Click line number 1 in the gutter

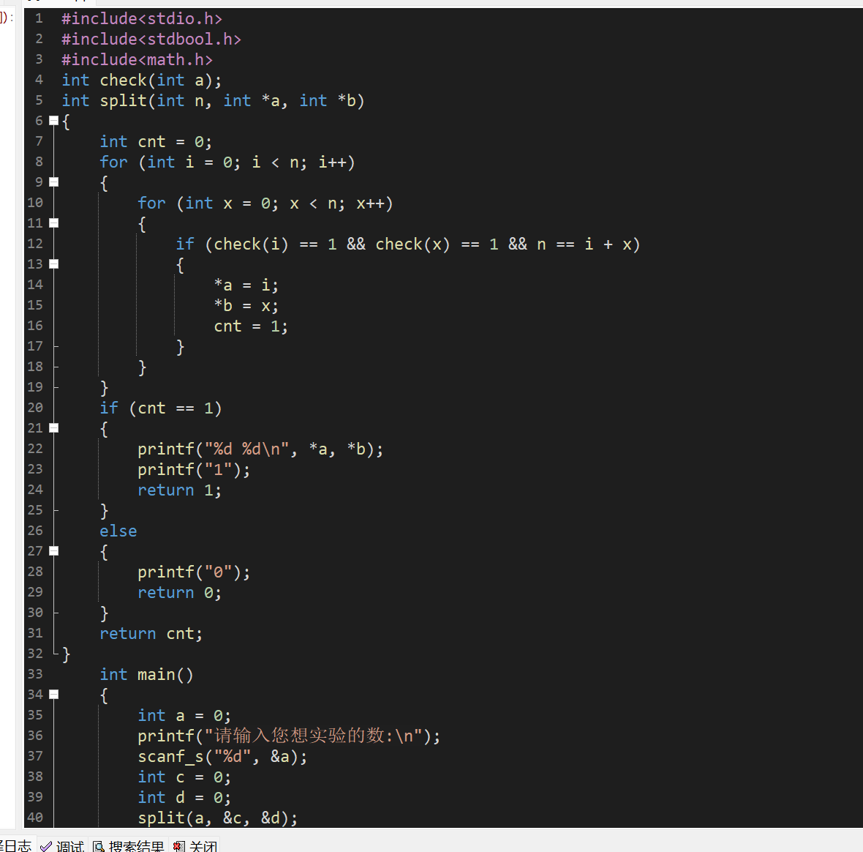39,19
